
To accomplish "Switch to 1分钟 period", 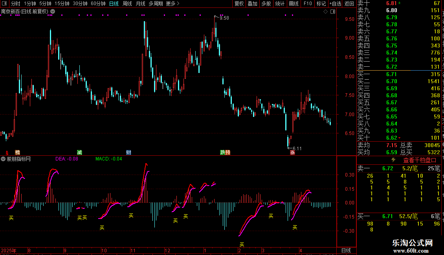I will (x=30, y=4).
